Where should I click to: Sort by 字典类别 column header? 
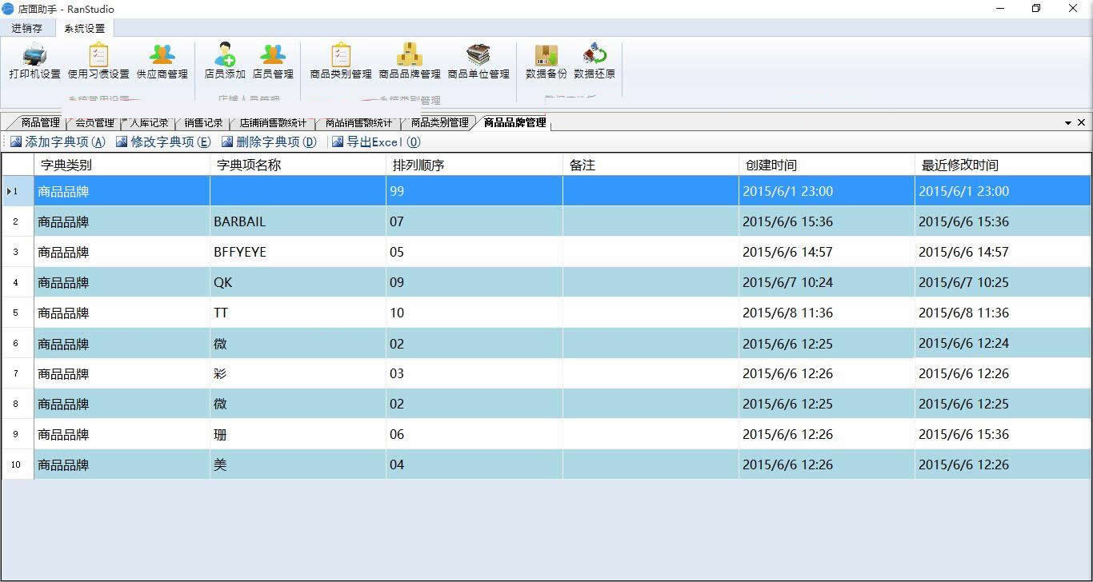[122, 165]
